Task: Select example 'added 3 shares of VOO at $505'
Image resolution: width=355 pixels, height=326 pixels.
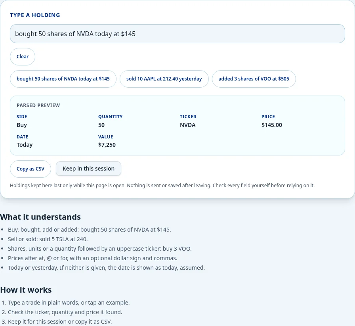Action: click(254, 79)
